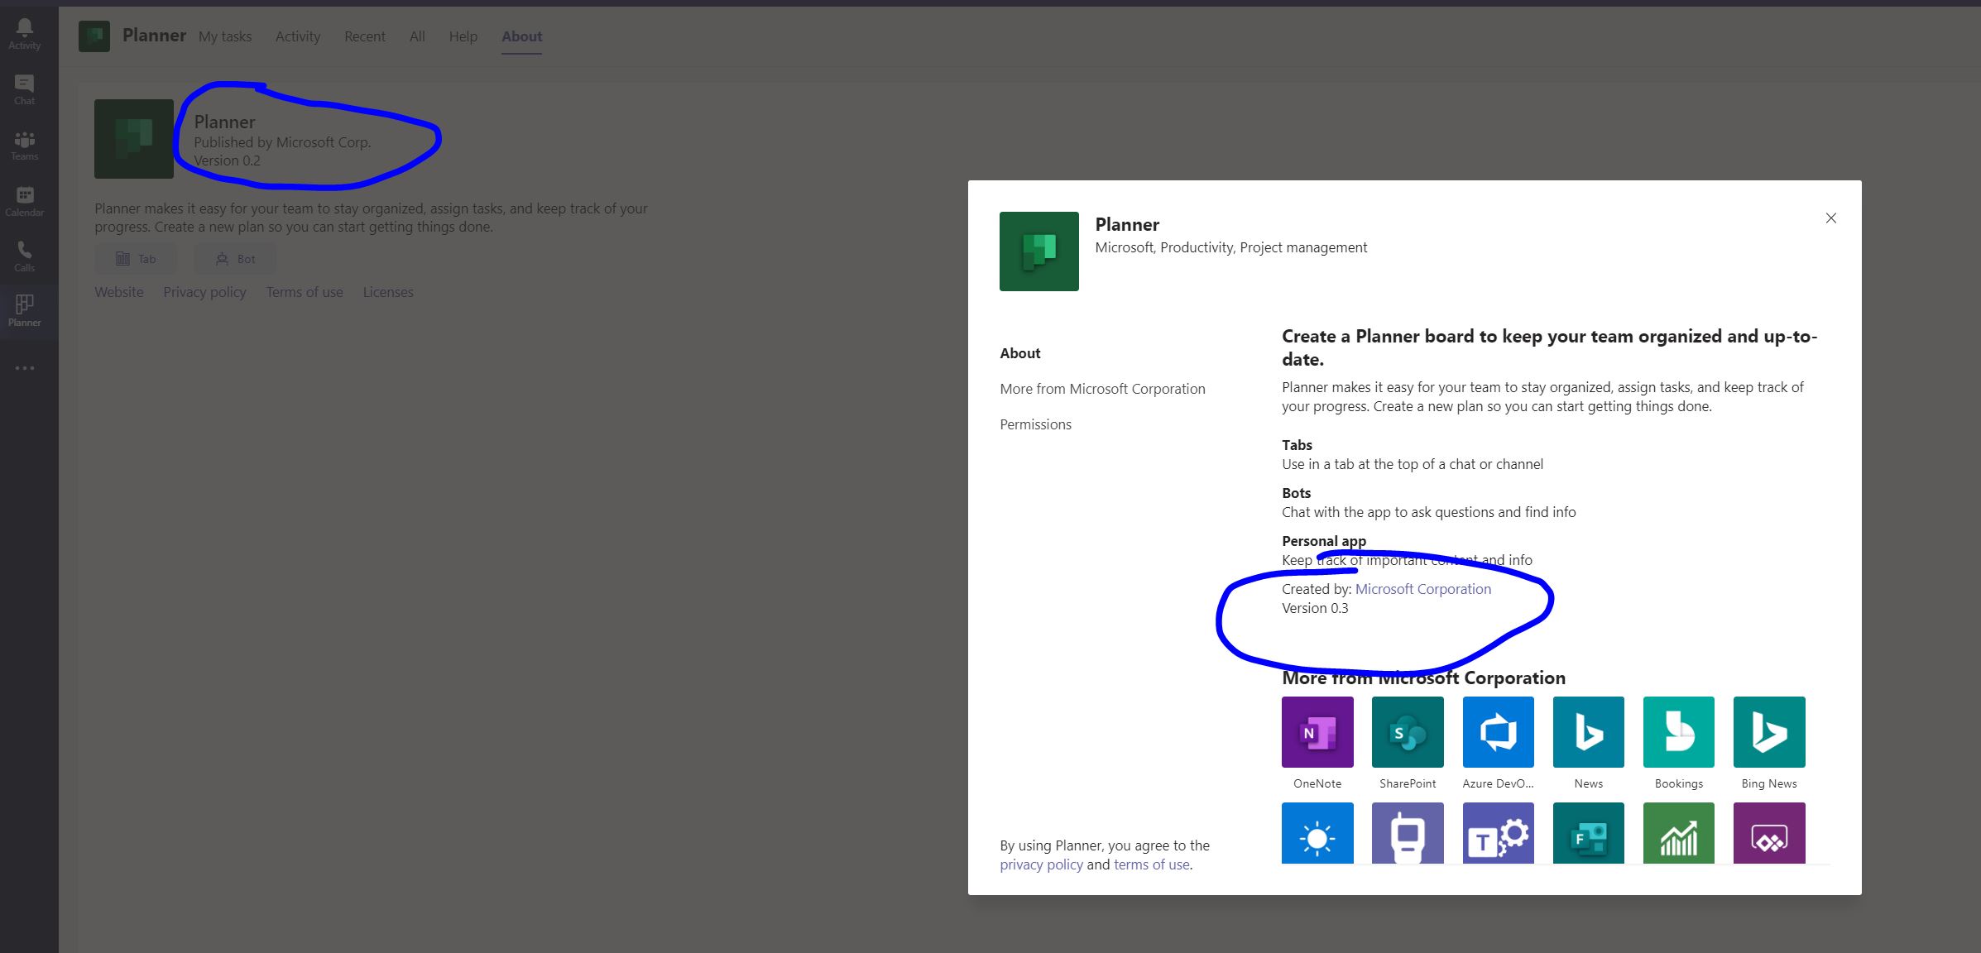1981x953 pixels.
Task: Expand more apps ellipsis in sidebar
Action: [x=24, y=368]
